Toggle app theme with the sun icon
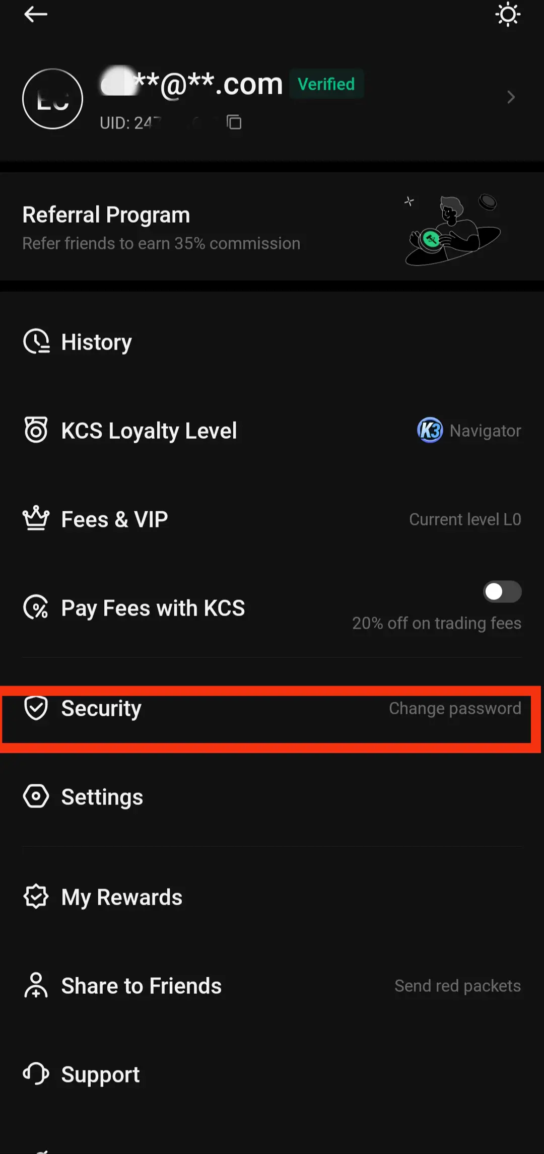This screenshot has height=1154, width=544. [x=508, y=14]
